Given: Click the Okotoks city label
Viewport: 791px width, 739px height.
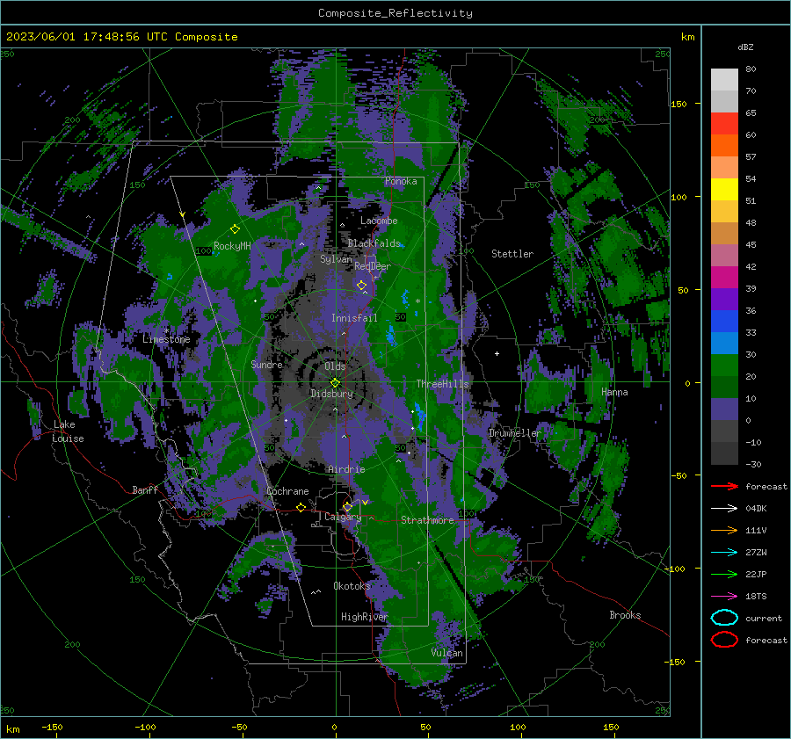Looking at the screenshot, I should (352, 586).
